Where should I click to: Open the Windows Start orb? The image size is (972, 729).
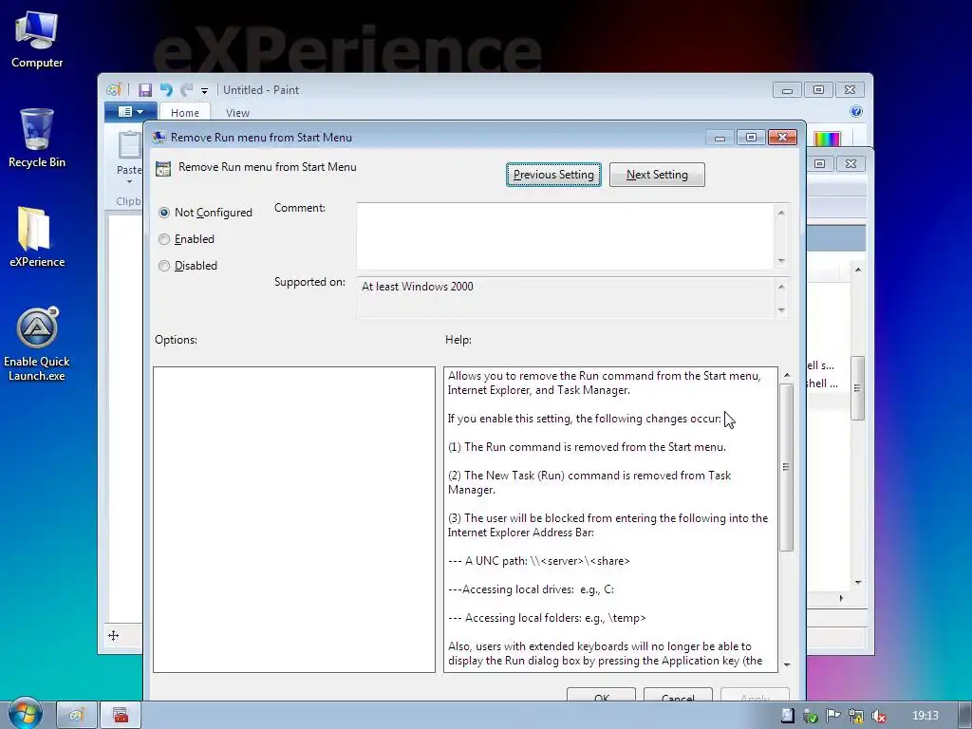25,714
